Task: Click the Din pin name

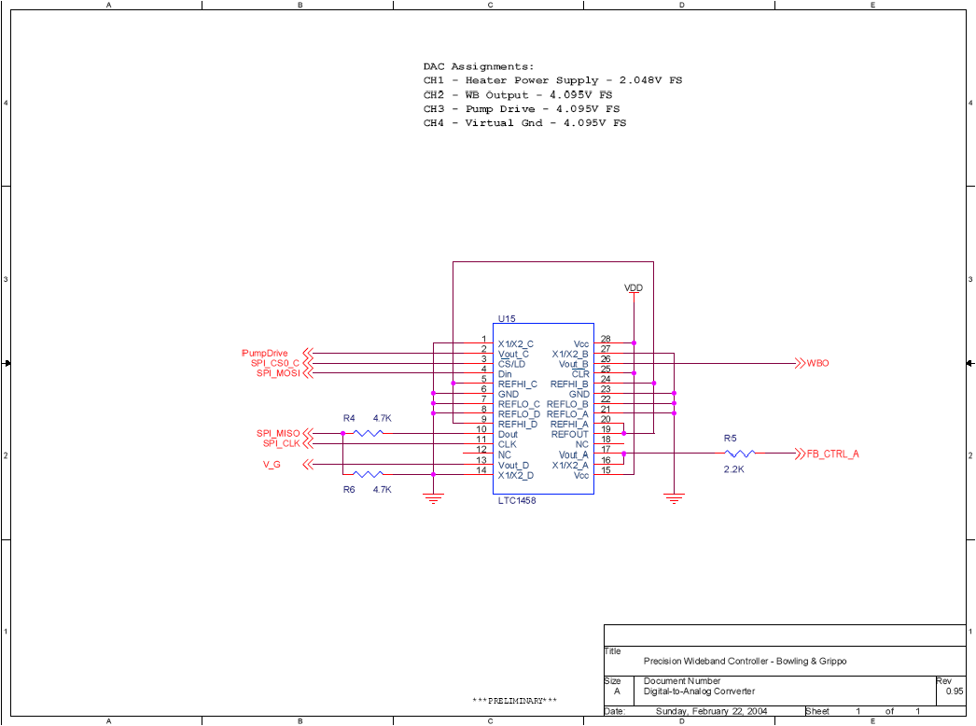Action: click(505, 373)
